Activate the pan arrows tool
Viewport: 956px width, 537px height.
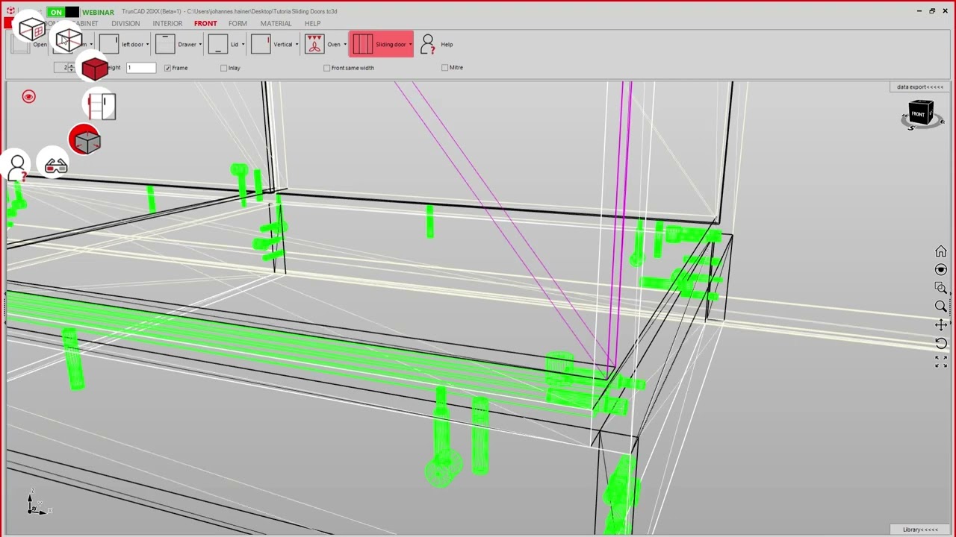pyautogui.click(x=940, y=324)
